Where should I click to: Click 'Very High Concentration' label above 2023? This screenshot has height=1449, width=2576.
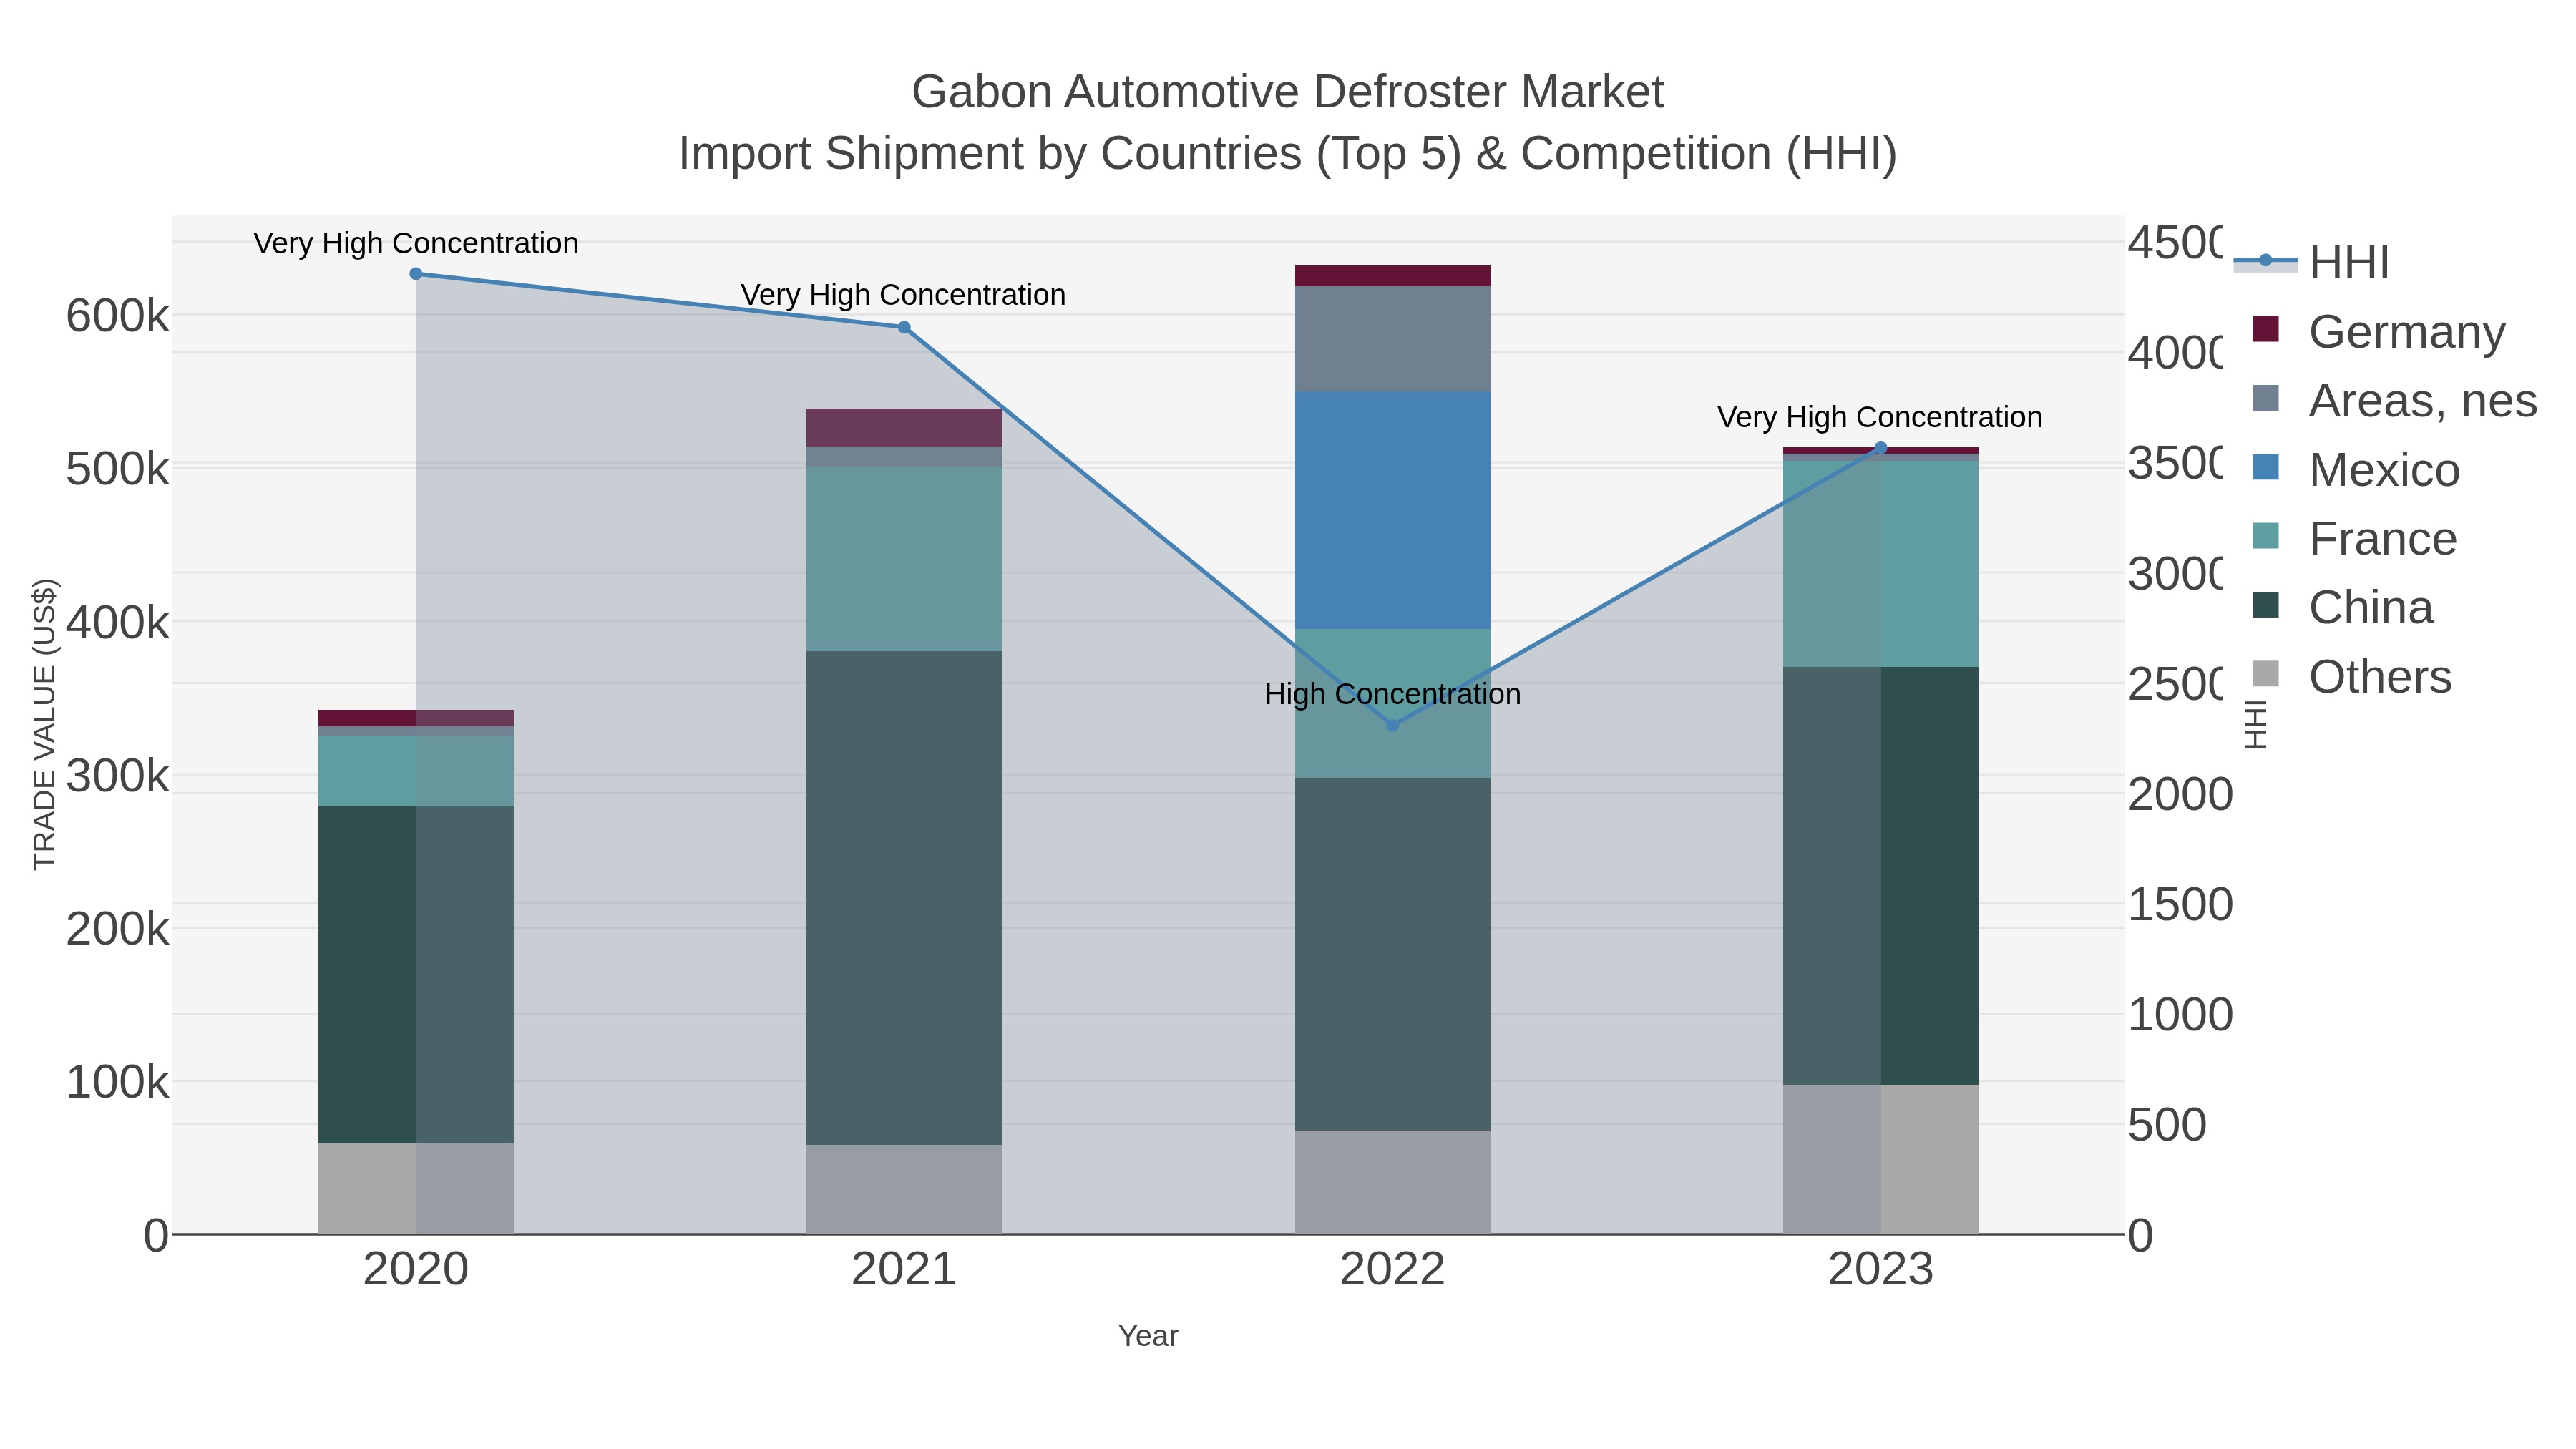pyautogui.click(x=1880, y=417)
